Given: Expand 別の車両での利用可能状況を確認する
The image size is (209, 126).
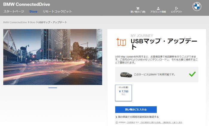Looking at the screenshot, I should coord(137,117).
